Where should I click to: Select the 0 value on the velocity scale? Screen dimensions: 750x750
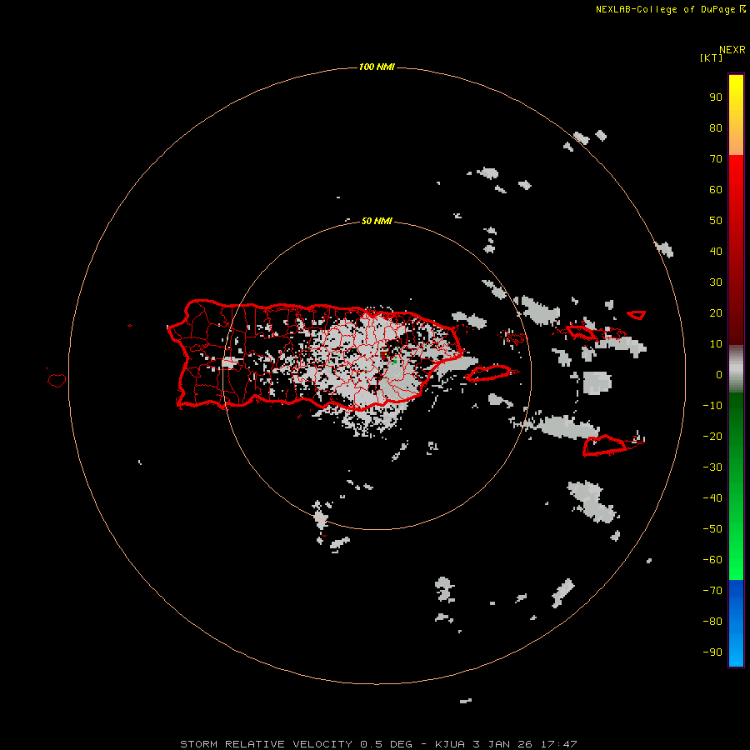[719, 374]
